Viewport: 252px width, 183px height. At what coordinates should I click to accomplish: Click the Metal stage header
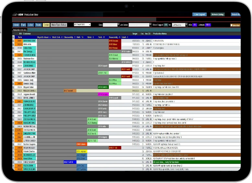point(90,37)
